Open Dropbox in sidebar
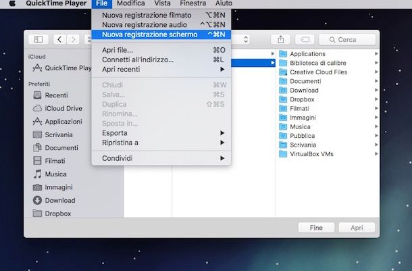The width and height of the screenshot is (412, 271). (x=52, y=214)
